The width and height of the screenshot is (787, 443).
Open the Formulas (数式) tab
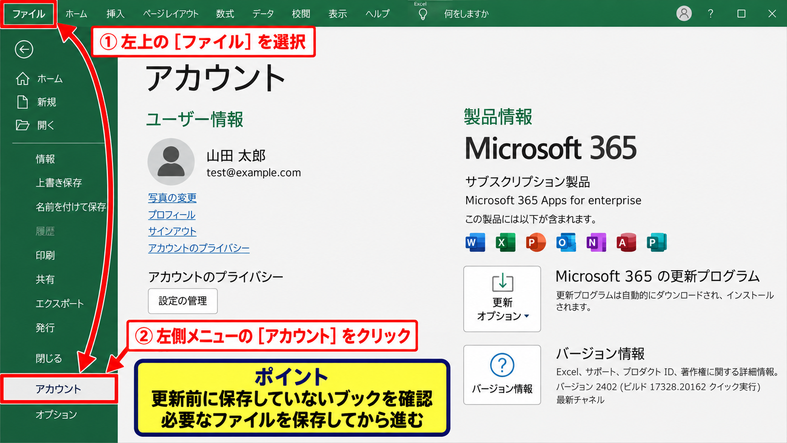click(225, 14)
